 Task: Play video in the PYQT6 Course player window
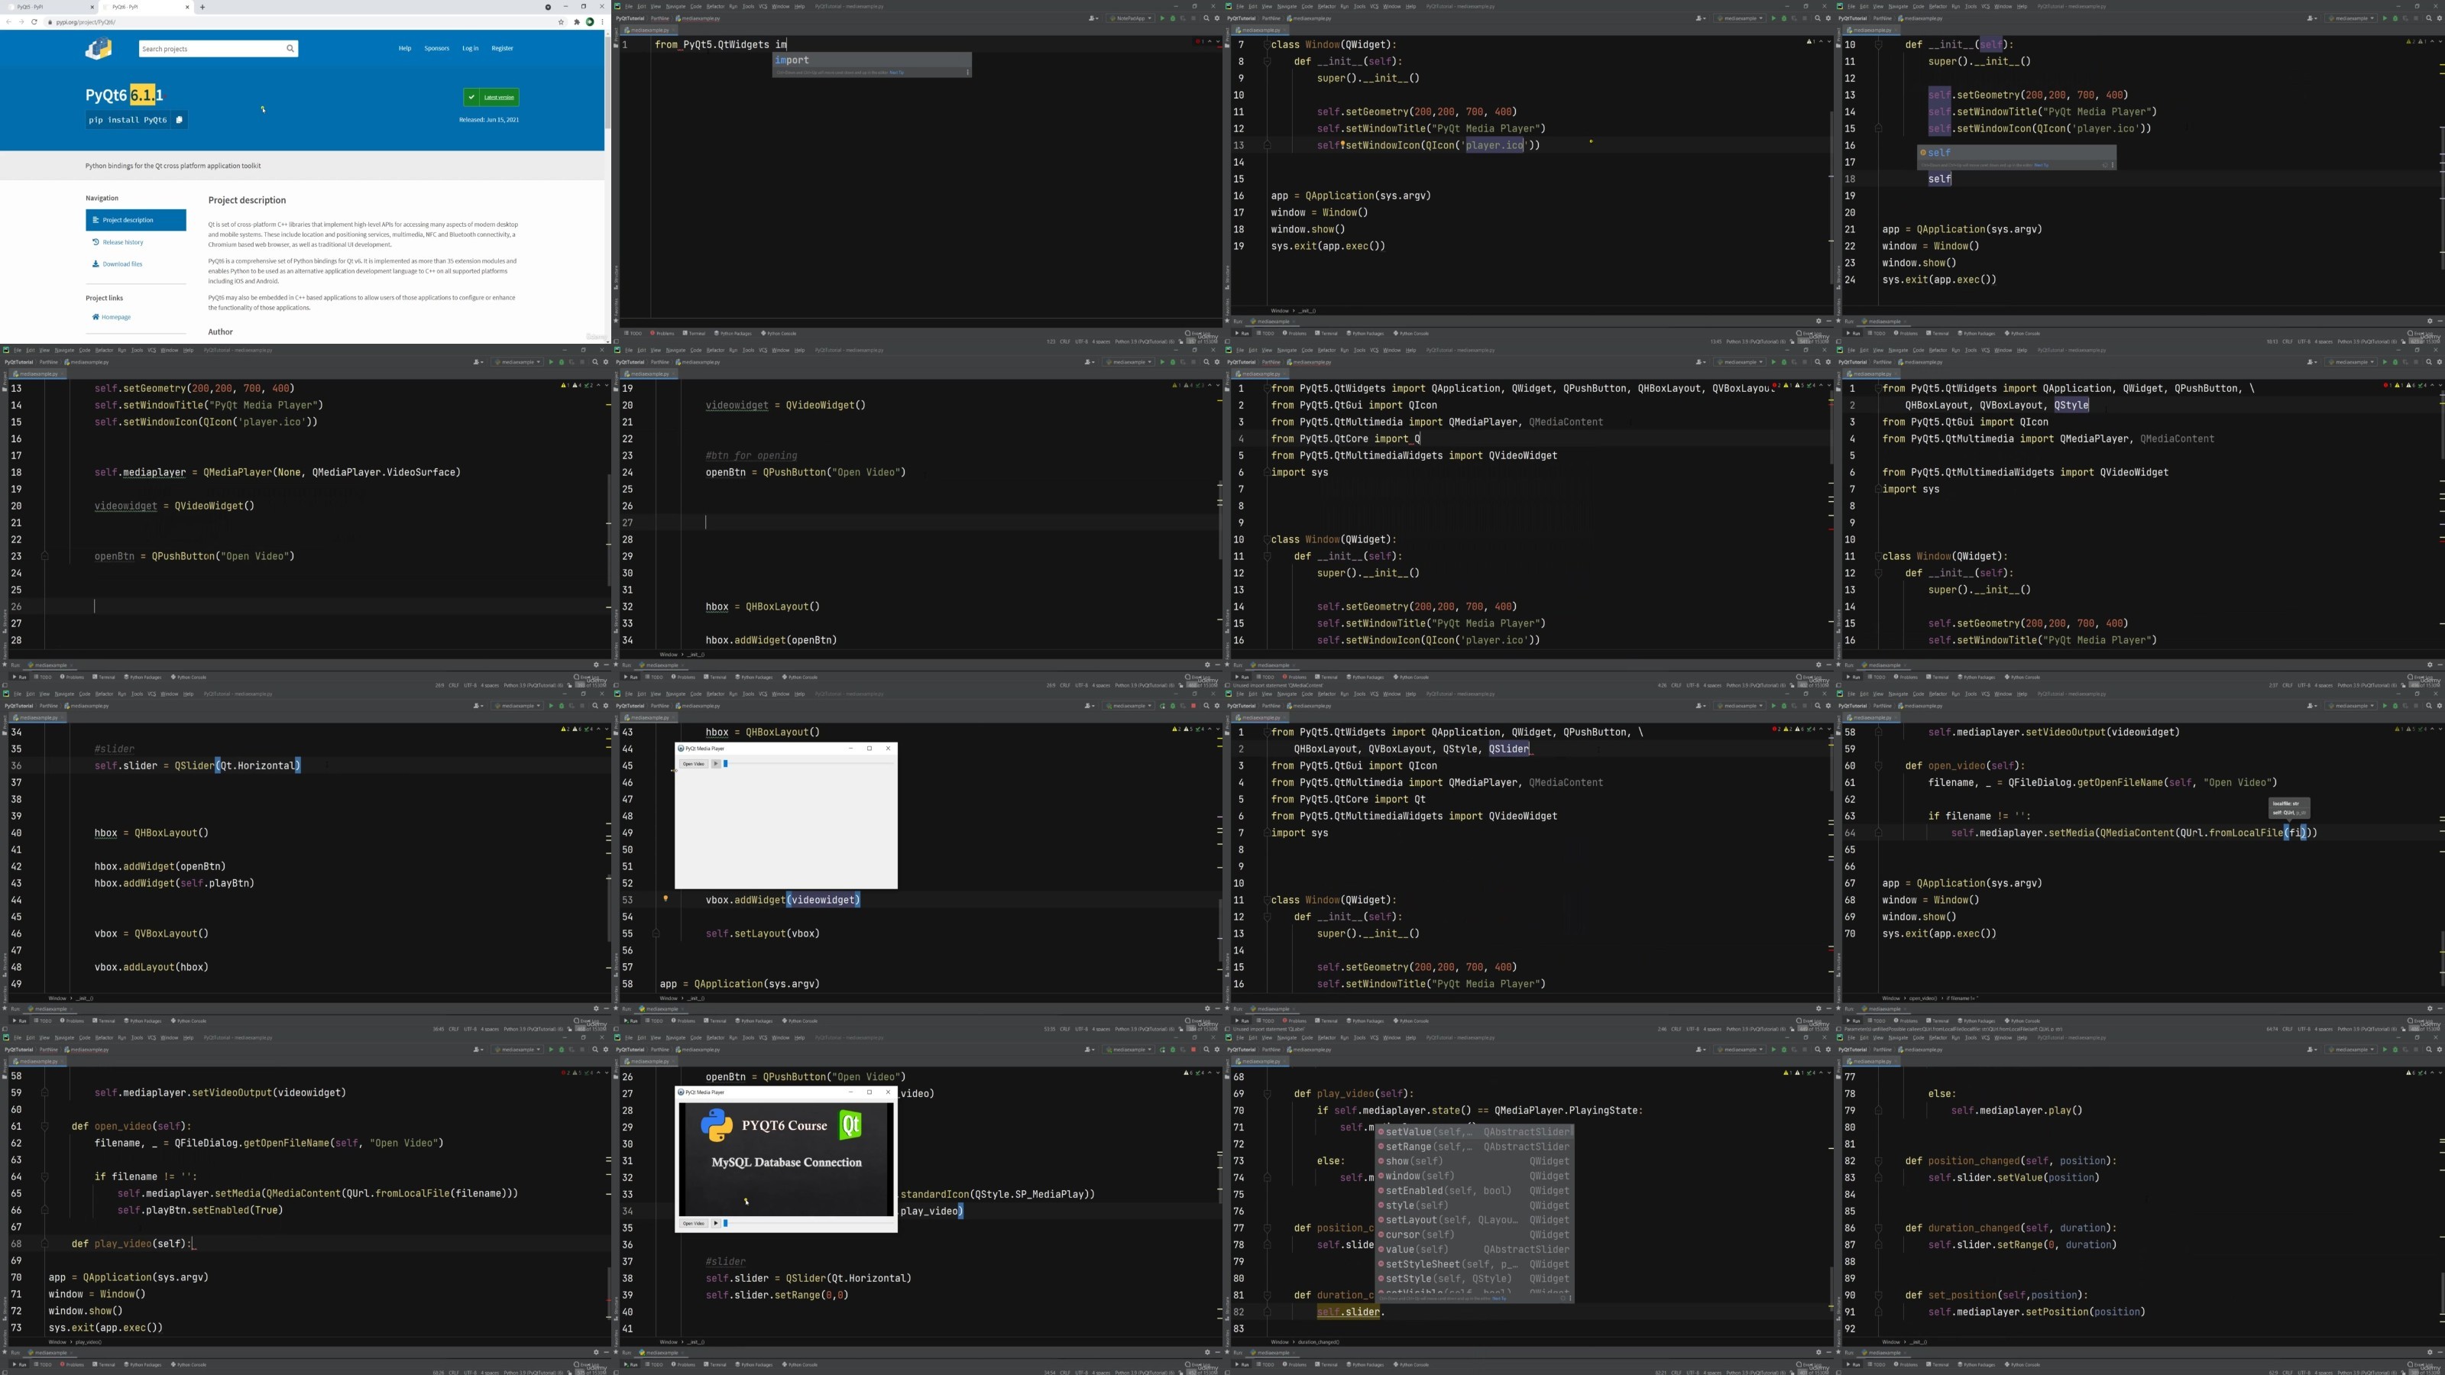[x=717, y=1223]
